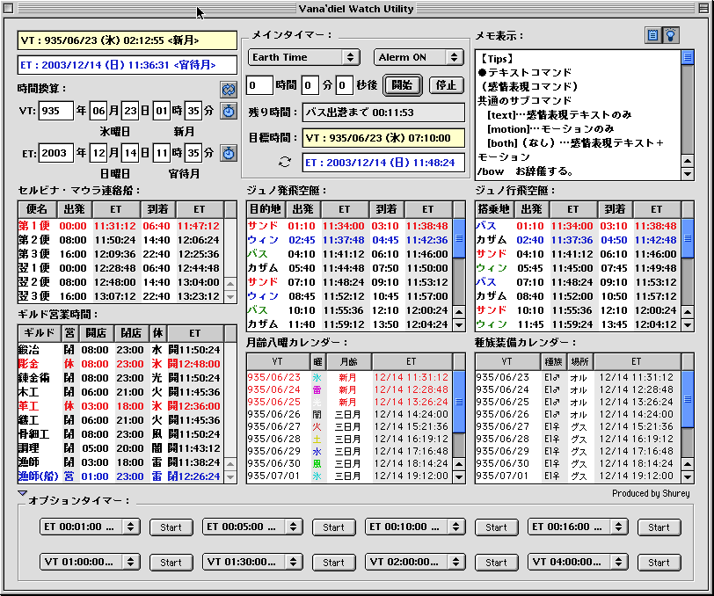The image size is (714, 596).
Task: Start the VT 01:00:00 option timer
Action: [171, 563]
